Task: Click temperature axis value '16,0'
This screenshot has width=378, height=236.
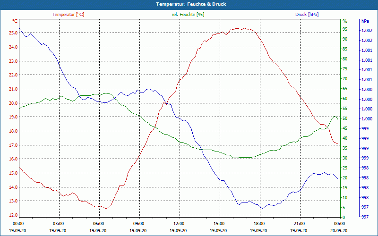Action: click(13, 159)
